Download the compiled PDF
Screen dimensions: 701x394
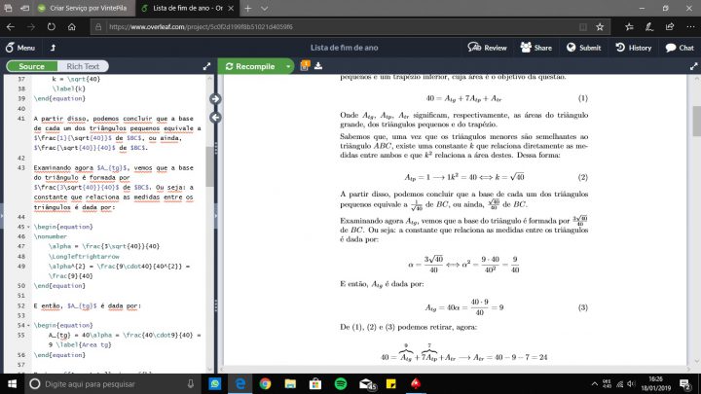coord(318,66)
